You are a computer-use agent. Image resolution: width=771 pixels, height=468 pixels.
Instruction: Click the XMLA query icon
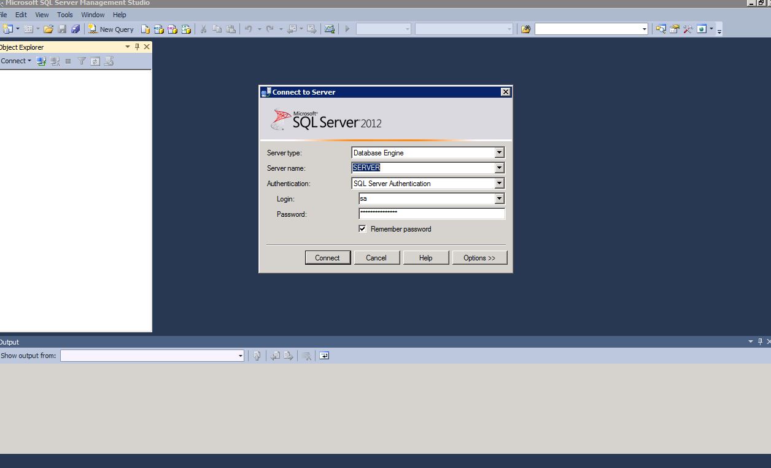click(186, 29)
